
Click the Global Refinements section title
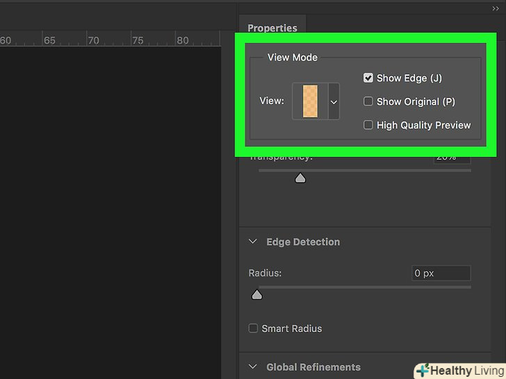click(313, 367)
